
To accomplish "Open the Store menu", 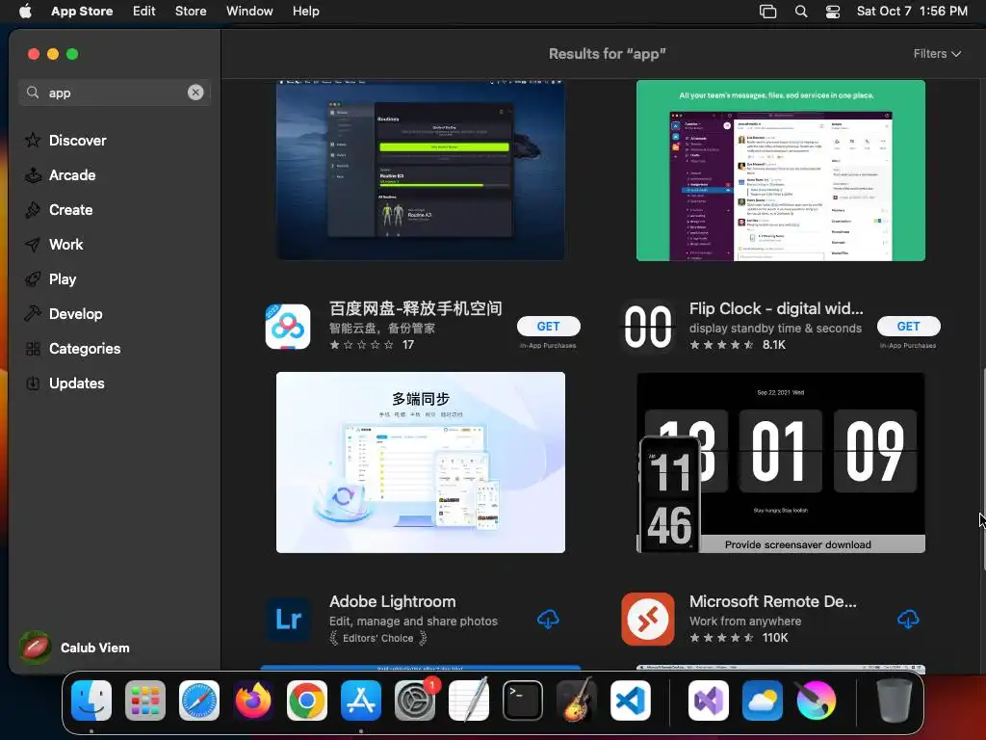I will (191, 12).
